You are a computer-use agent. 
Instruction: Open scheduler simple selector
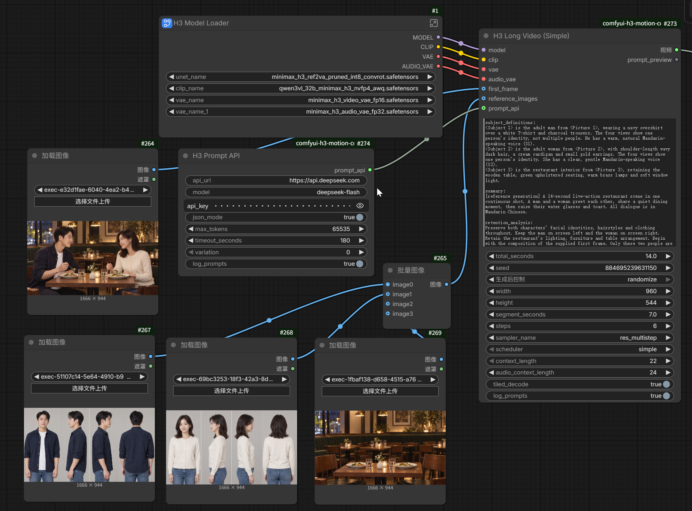pyautogui.click(x=580, y=349)
